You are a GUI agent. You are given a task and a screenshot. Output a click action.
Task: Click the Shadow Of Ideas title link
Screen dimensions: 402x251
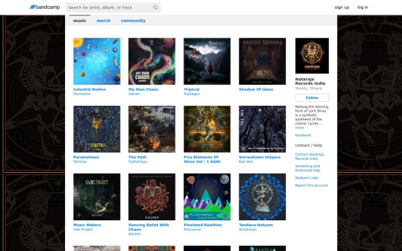tap(256, 90)
